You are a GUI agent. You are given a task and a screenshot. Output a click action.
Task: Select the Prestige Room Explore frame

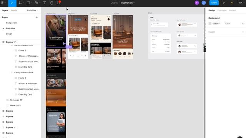pyautogui.click(x=123, y=37)
